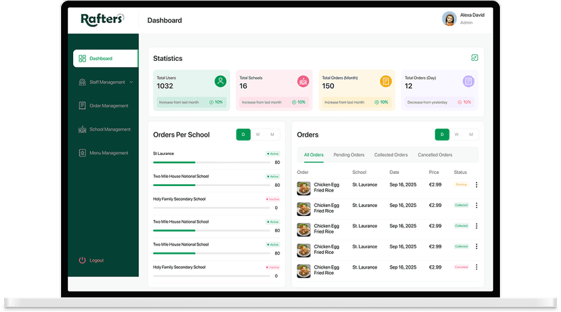
Task: Click the Total Orders (Day) purple icon
Action: 468,81
